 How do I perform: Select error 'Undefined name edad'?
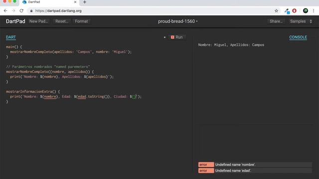click(x=255, y=171)
